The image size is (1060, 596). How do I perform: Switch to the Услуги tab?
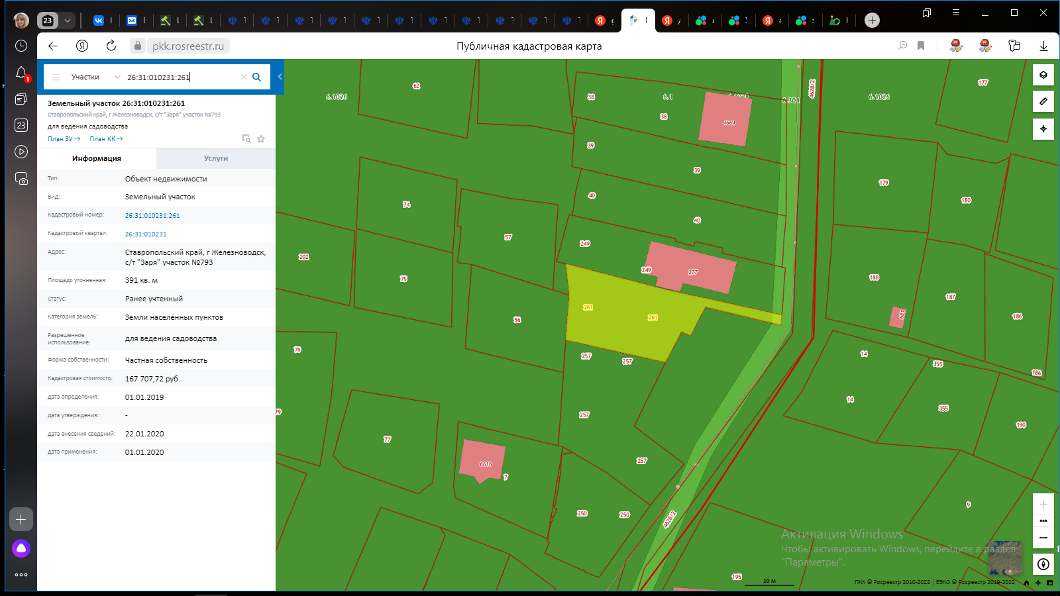click(216, 158)
